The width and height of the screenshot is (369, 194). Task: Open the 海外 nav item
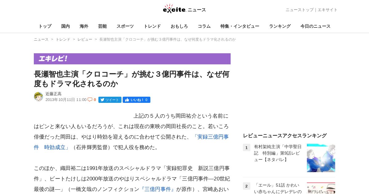[x=84, y=26]
